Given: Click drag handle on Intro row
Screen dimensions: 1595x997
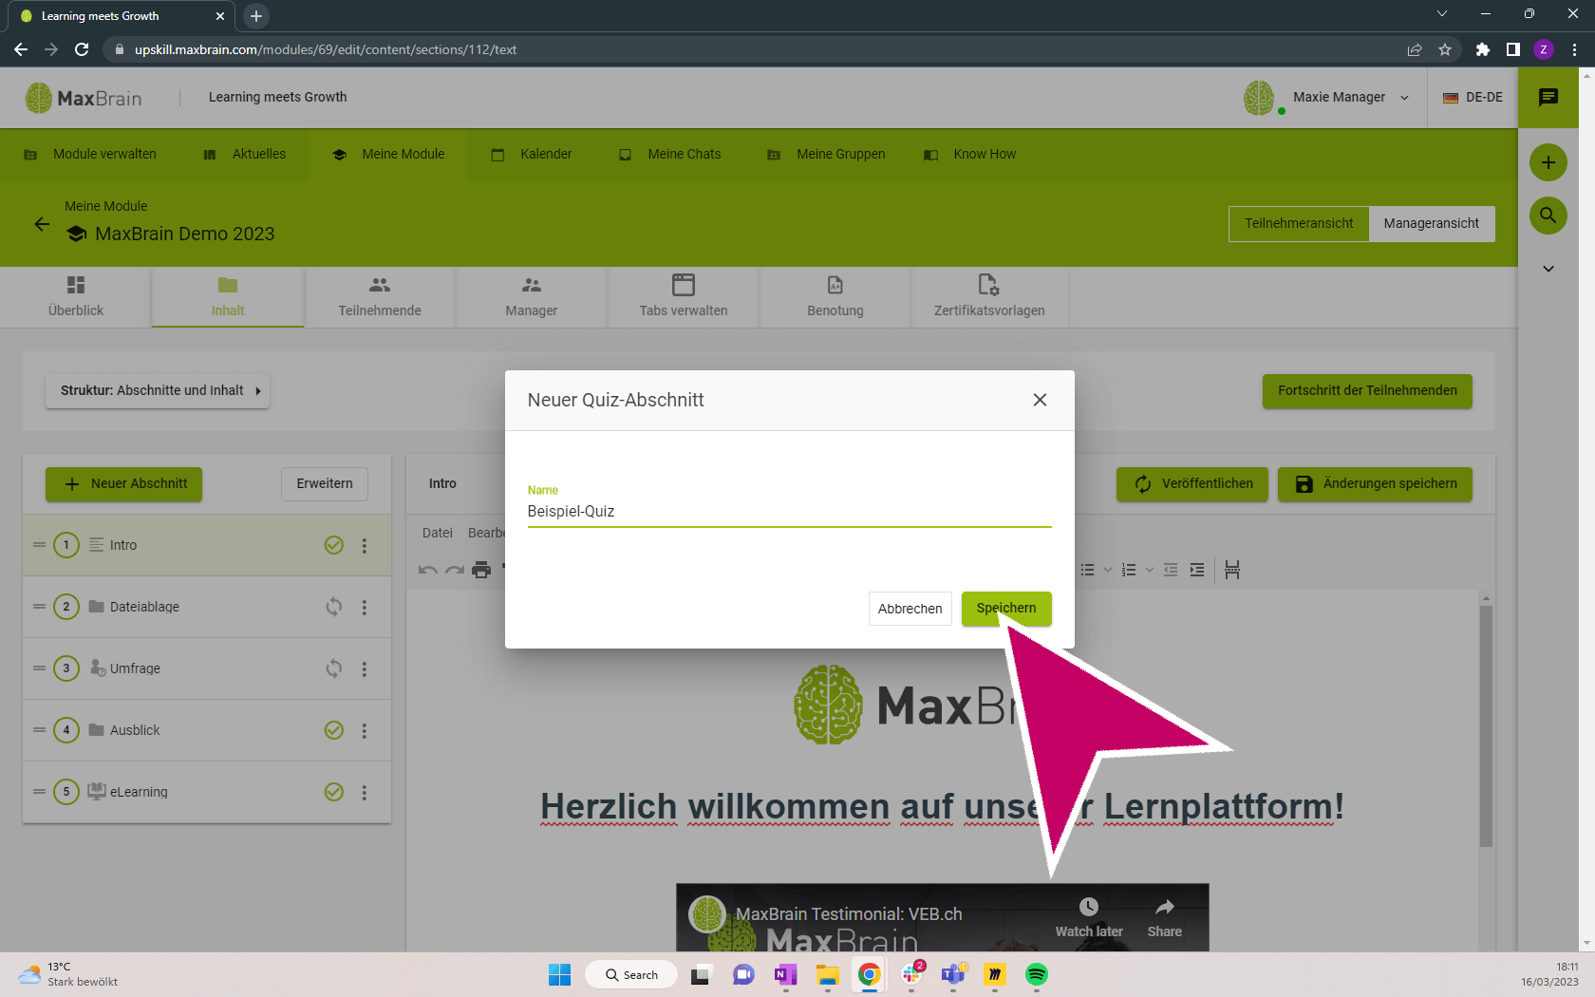Looking at the screenshot, I should coord(39,545).
